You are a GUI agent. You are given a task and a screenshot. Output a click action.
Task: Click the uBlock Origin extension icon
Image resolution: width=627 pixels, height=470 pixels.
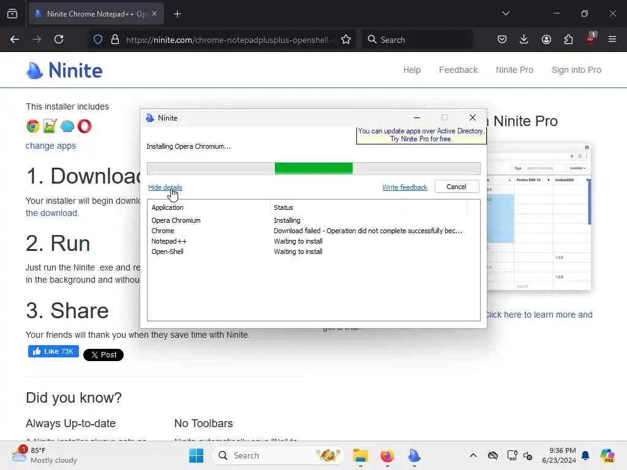click(591, 39)
